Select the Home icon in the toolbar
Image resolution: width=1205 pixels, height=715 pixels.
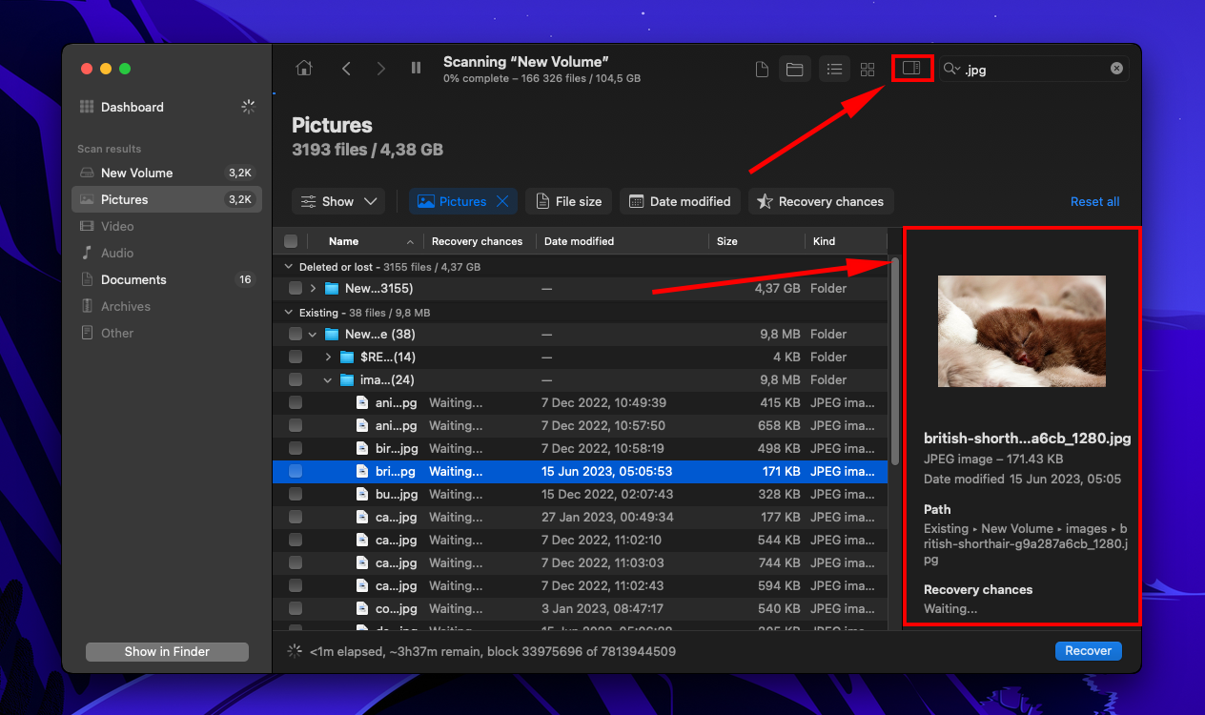click(x=304, y=69)
